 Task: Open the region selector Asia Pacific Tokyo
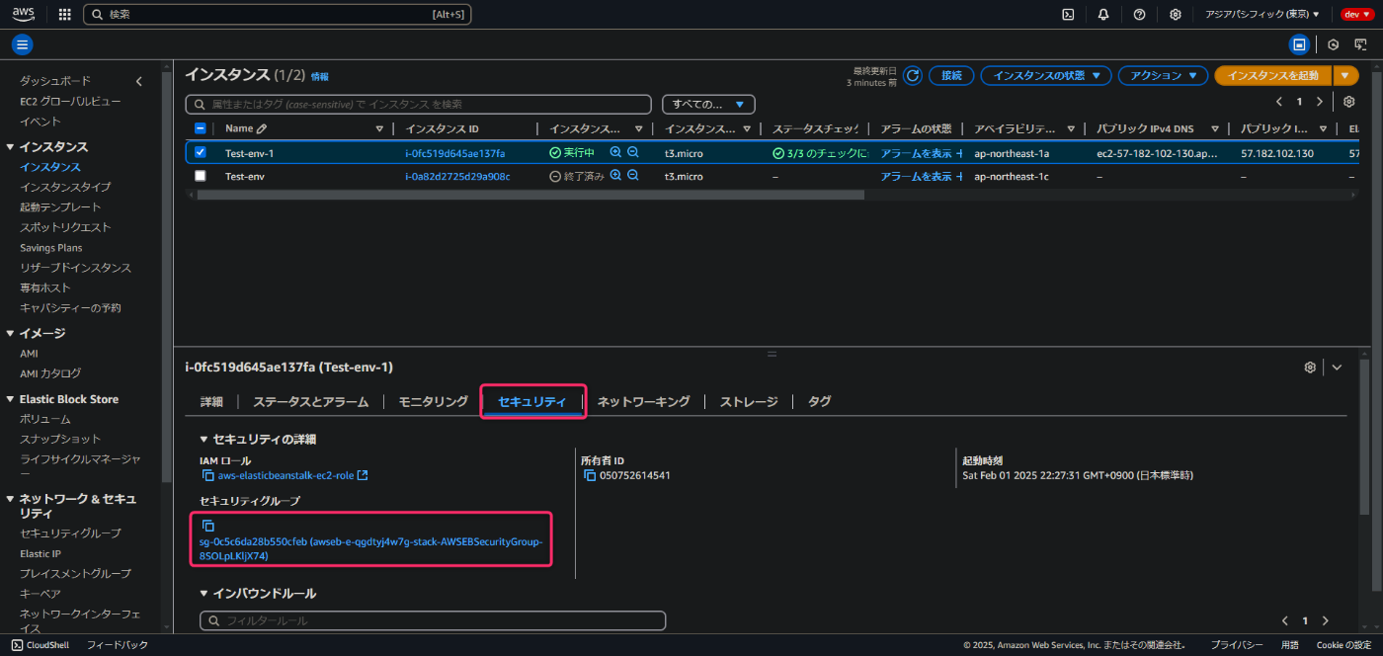[1262, 14]
